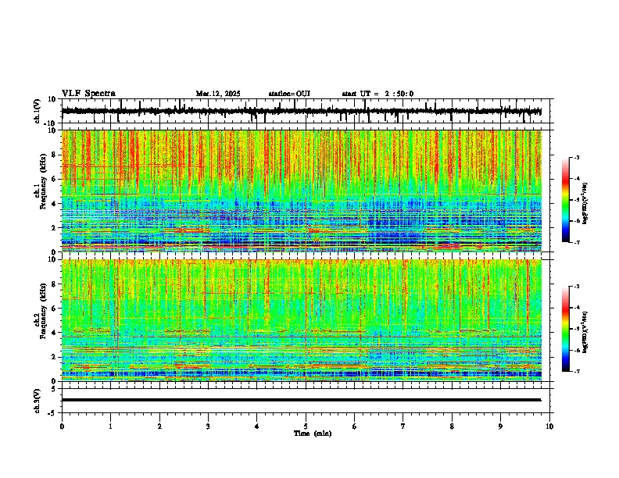The width and height of the screenshot is (619, 478).
Task: Click the "Time (min)" axis title
Action: [x=313, y=433]
